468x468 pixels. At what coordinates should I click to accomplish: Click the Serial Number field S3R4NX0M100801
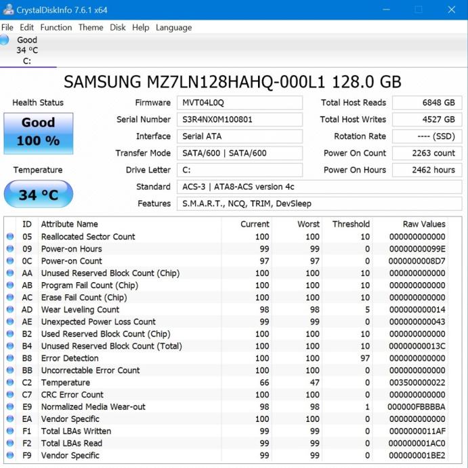click(x=240, y=119)
